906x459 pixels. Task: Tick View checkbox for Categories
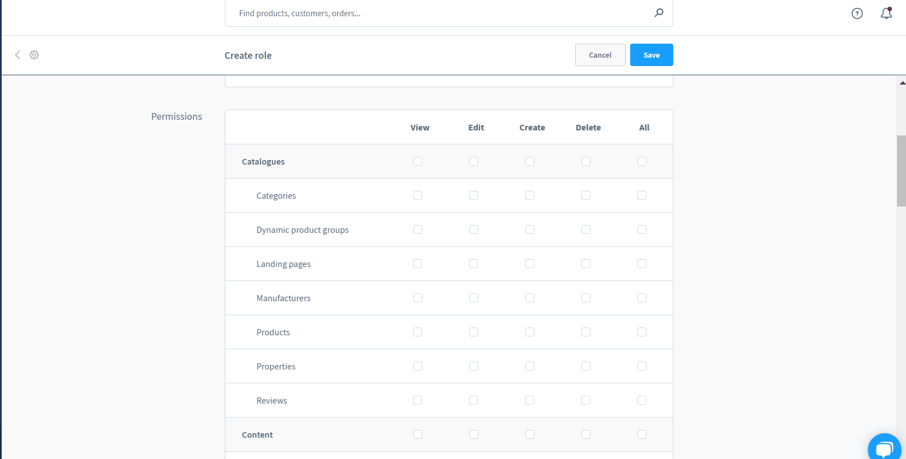click(x=418, y=195)
